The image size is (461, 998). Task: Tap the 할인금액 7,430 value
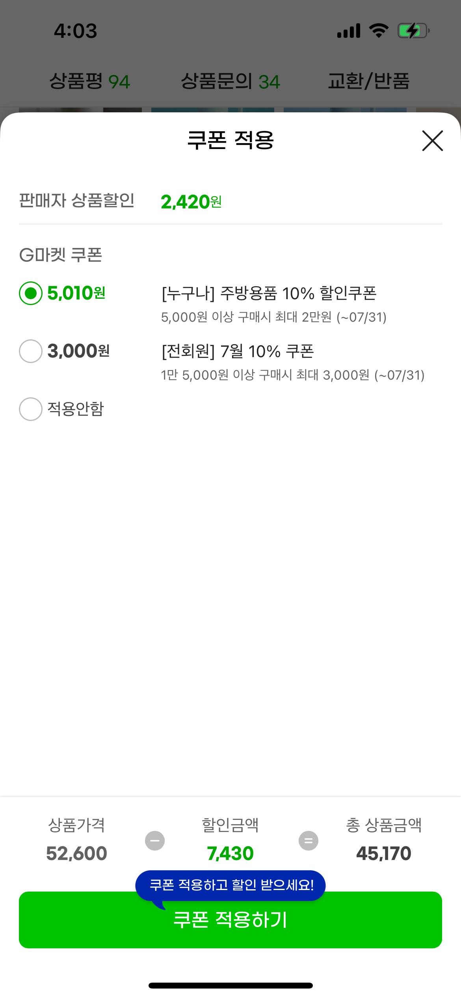point(230,854)
